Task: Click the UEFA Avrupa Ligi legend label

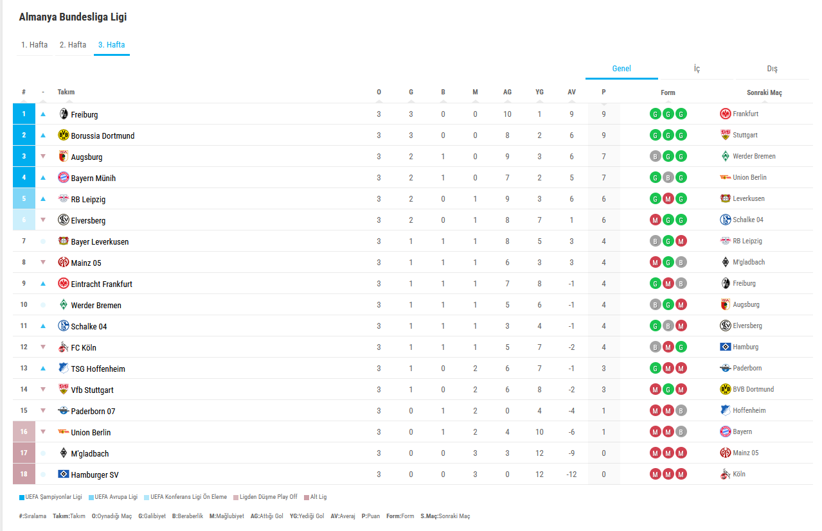Action: (x=116, y=497)
